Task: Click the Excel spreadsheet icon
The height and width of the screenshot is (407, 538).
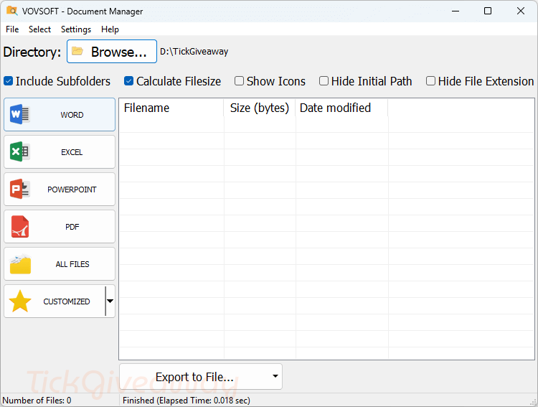Action: (x=20, y=151)
